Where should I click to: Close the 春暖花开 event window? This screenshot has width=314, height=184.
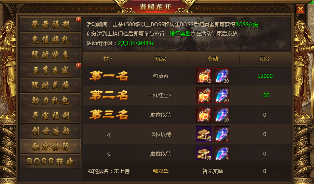point(300,9)
